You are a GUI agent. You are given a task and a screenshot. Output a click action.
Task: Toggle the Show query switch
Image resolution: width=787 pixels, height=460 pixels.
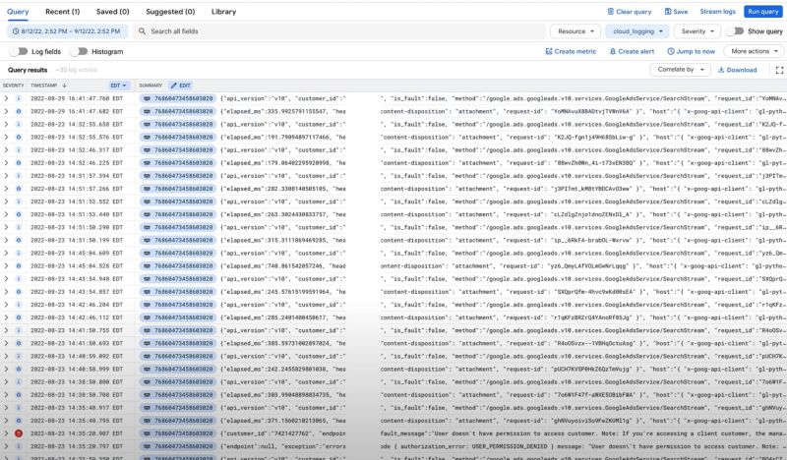[x=735, y=31]
